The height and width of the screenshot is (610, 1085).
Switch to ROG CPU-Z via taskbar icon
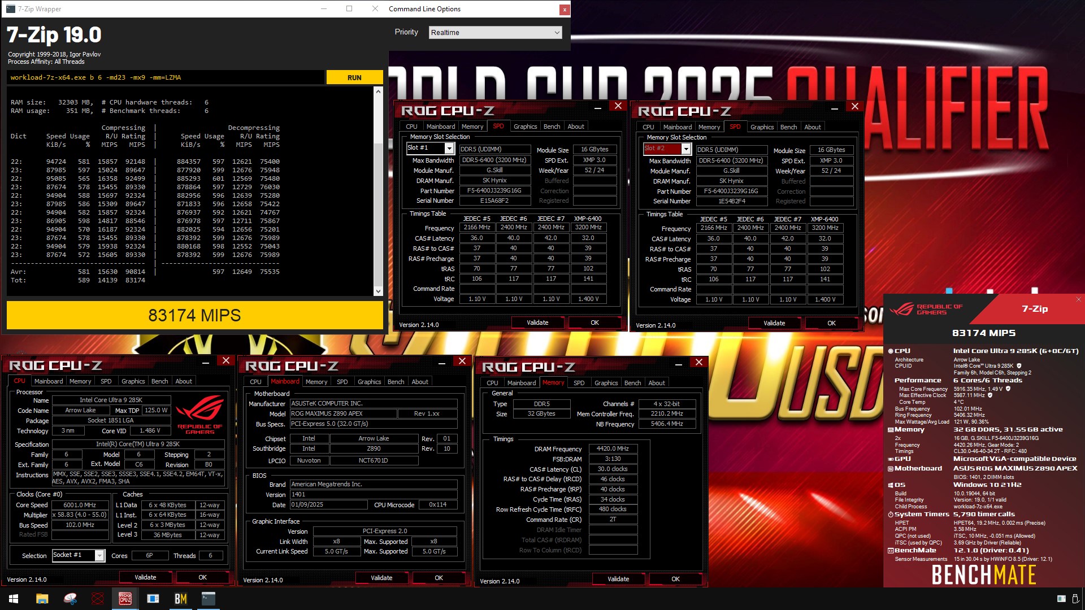125,599
